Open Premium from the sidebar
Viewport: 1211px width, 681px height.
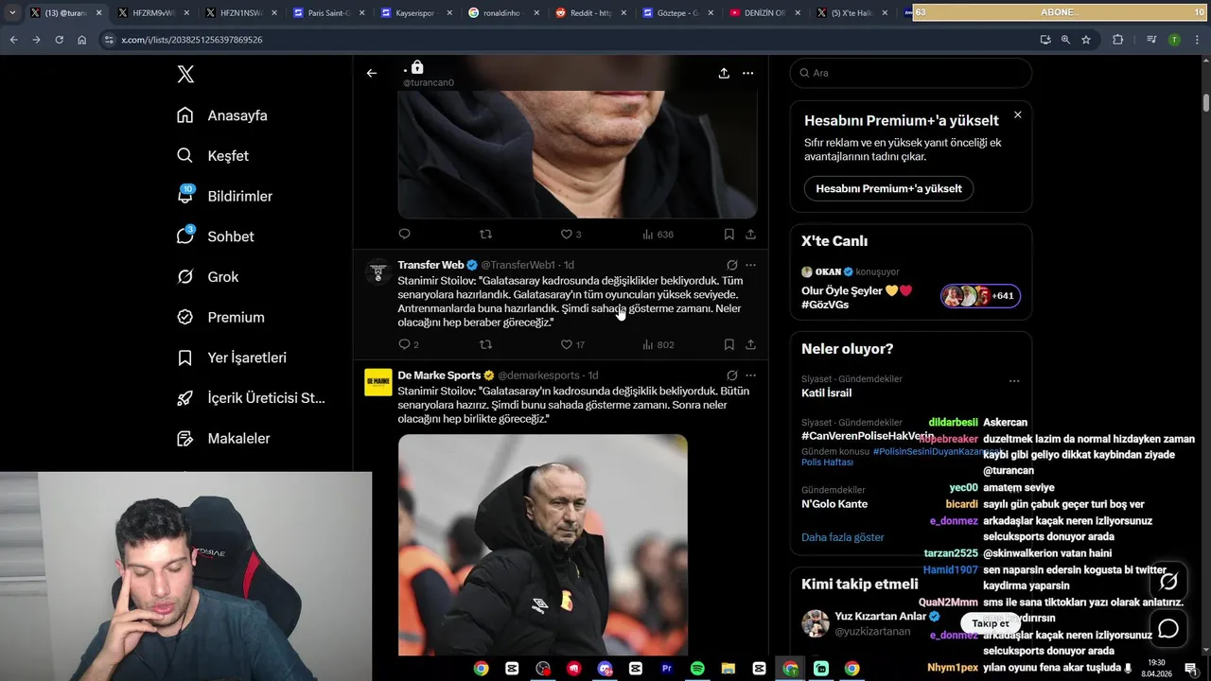tap(219, 318)
